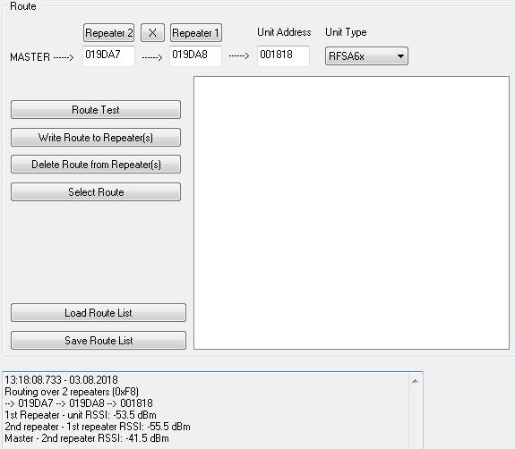Run the Route Test
This screenshot has width=515, height=449.
point(96,109)
